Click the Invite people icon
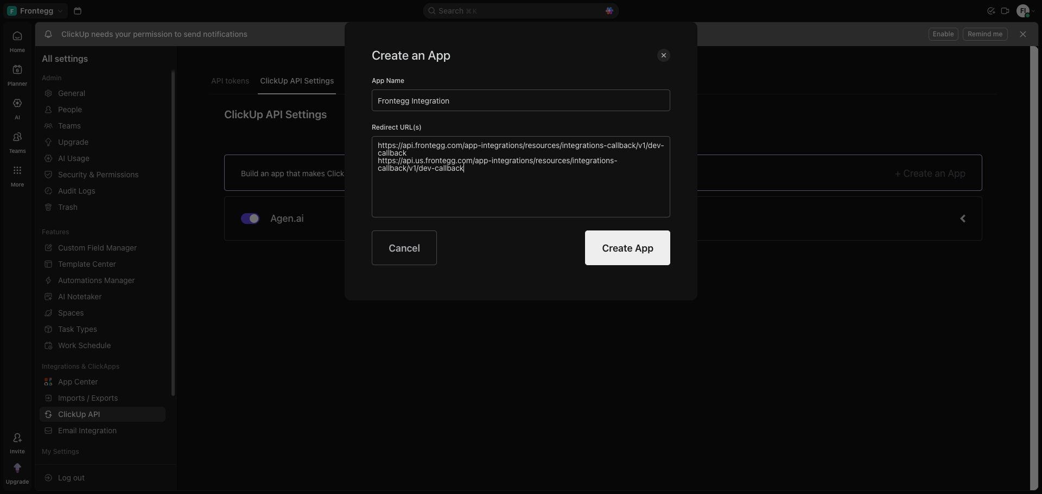Image resolution: width=1042 pixels, height=494 pixels. [x=17, y=438]
